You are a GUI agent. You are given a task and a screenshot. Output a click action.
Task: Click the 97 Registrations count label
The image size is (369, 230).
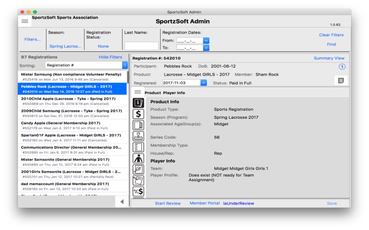point(39,57)
